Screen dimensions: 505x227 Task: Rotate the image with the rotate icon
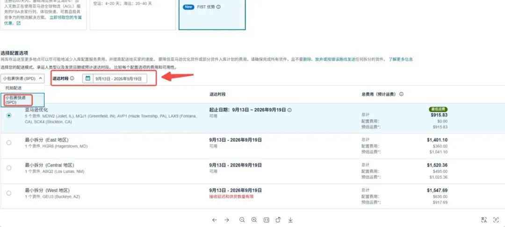(x=278, y=220)
